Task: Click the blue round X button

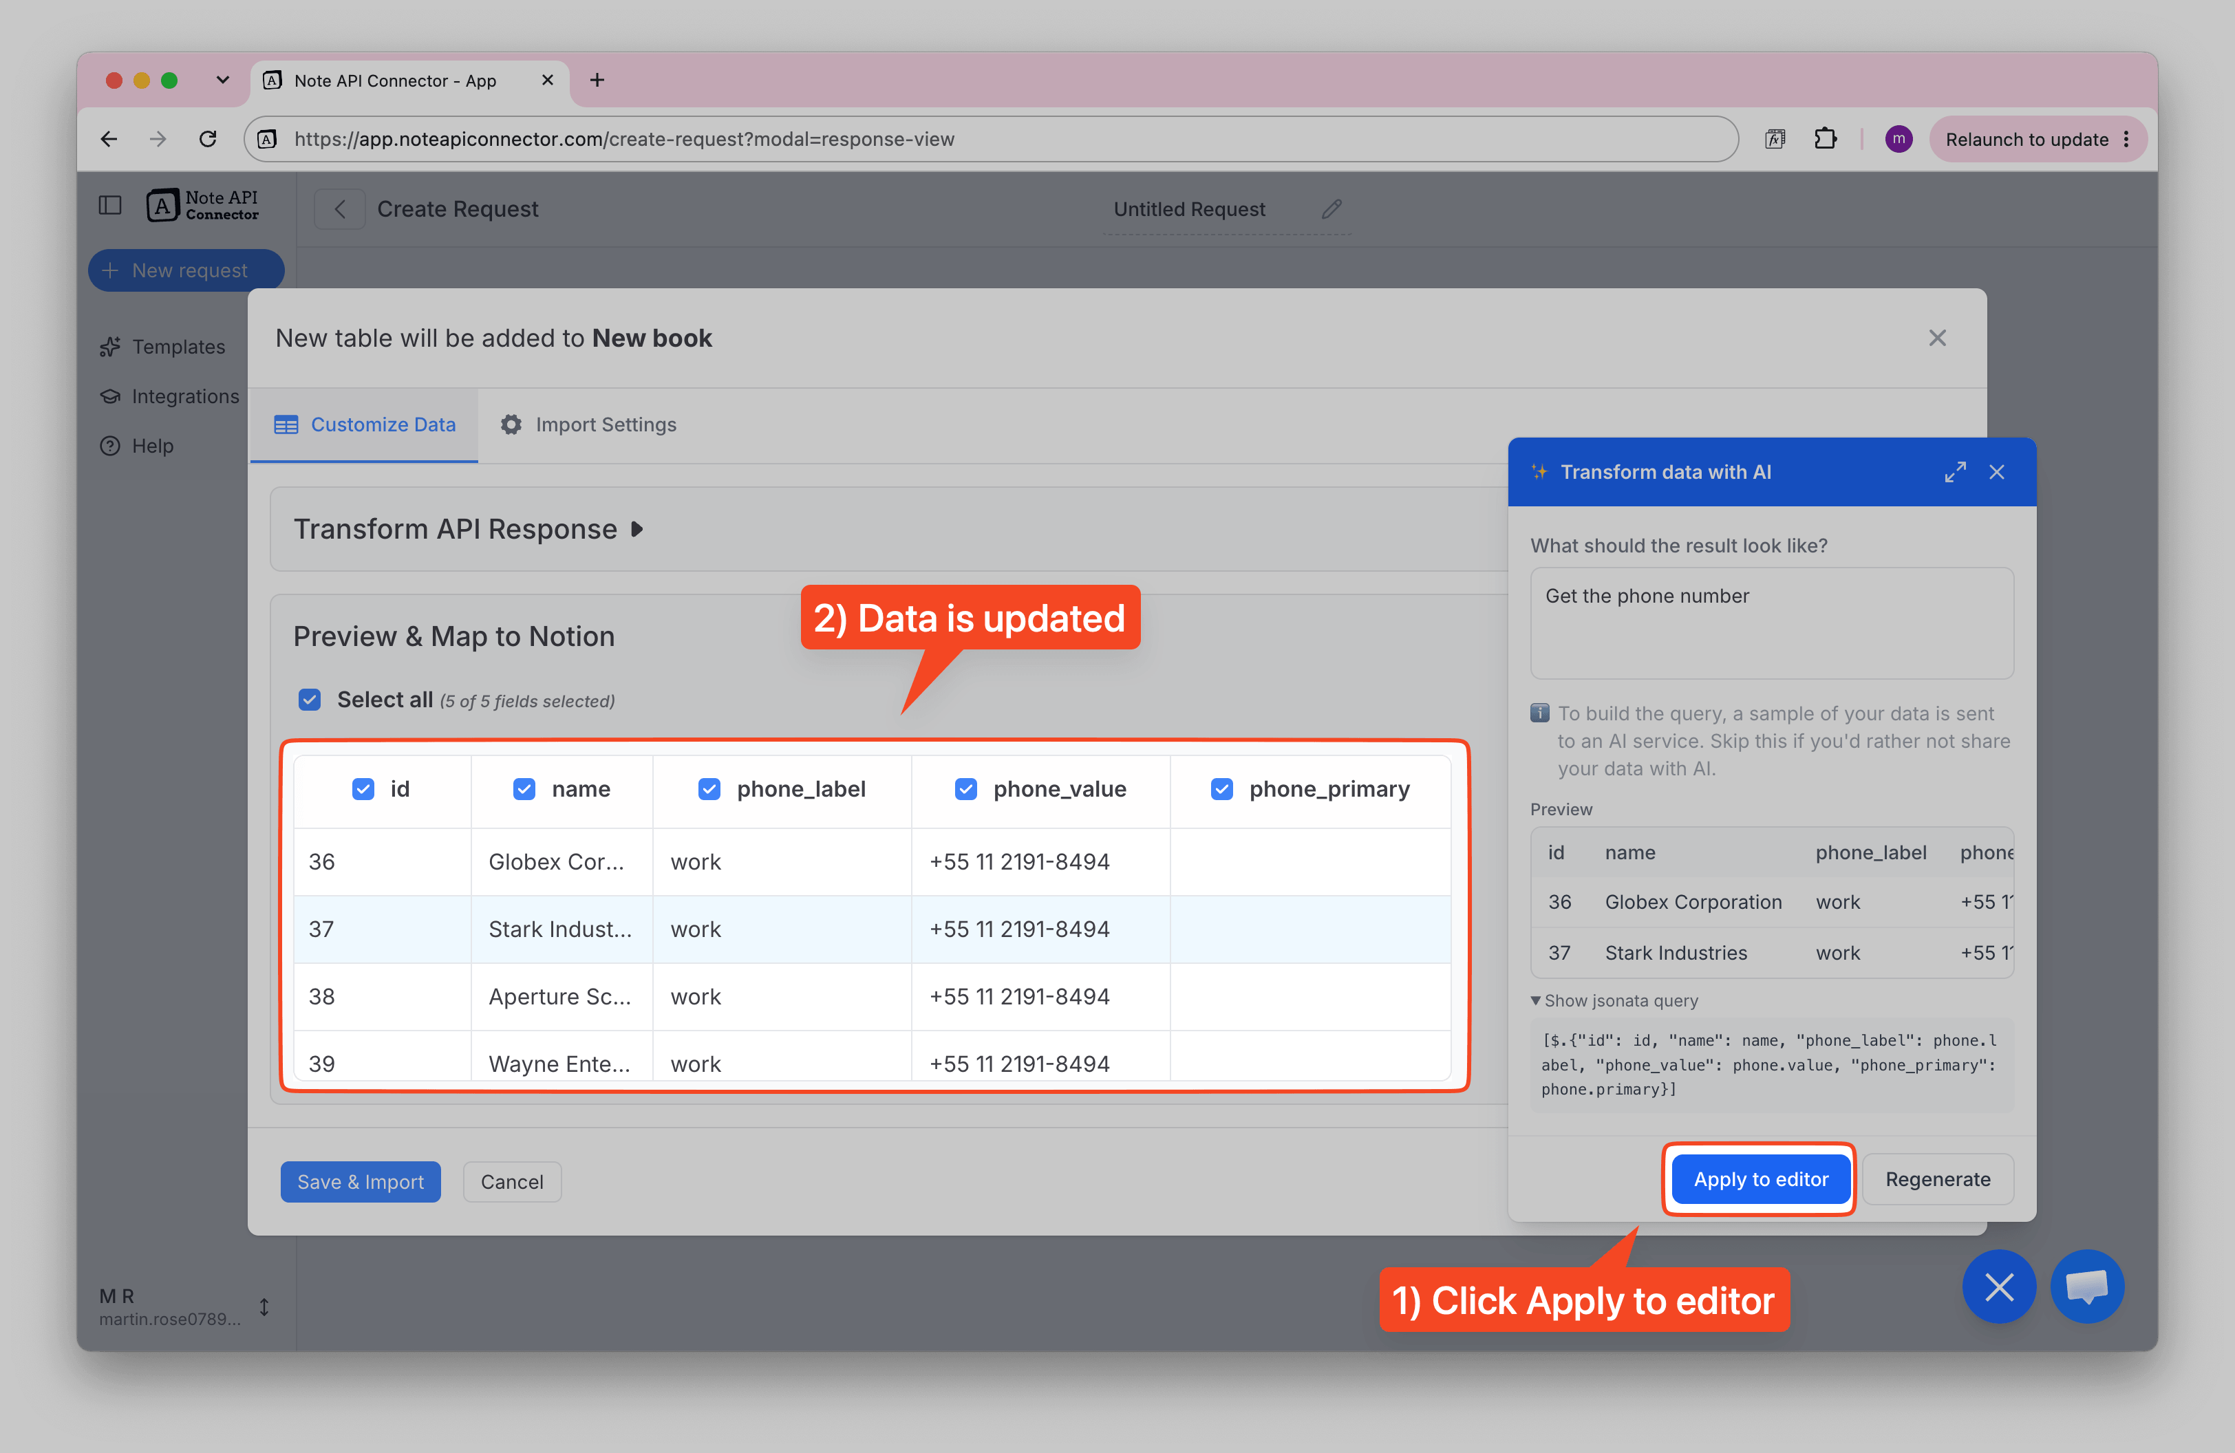Action: [1999, 1286]
